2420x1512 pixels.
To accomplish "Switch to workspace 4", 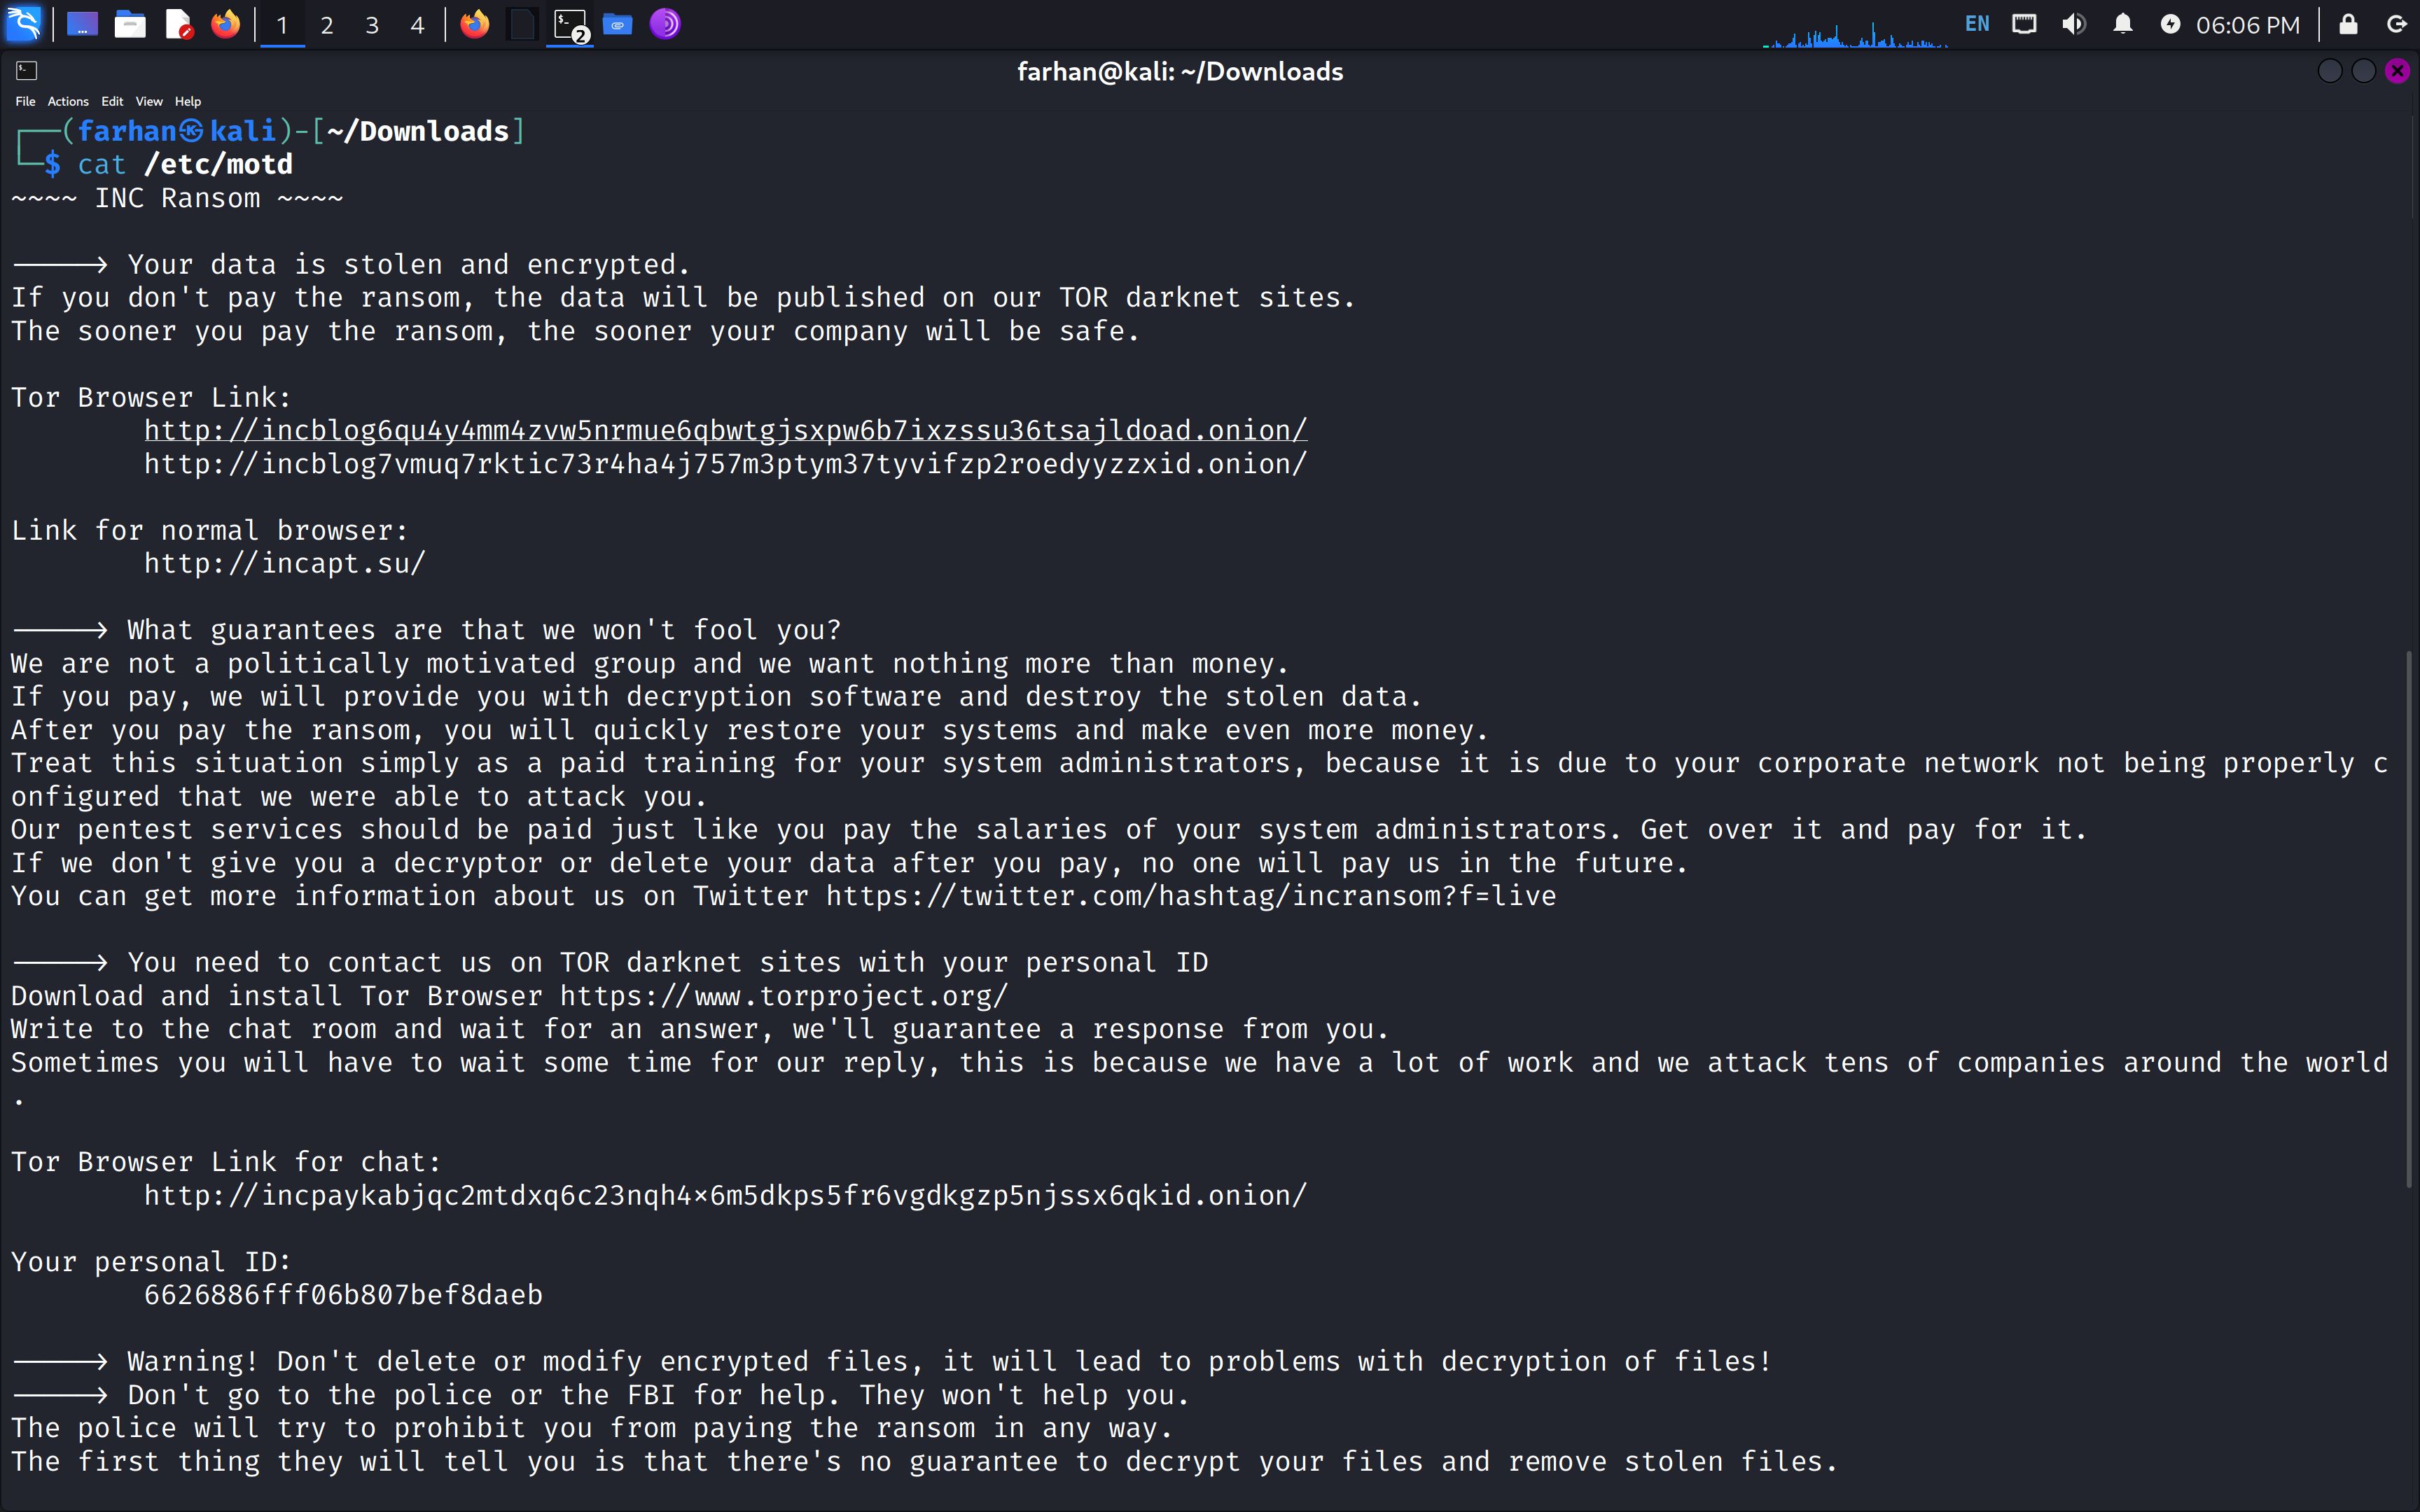I will tap(418, 25).
